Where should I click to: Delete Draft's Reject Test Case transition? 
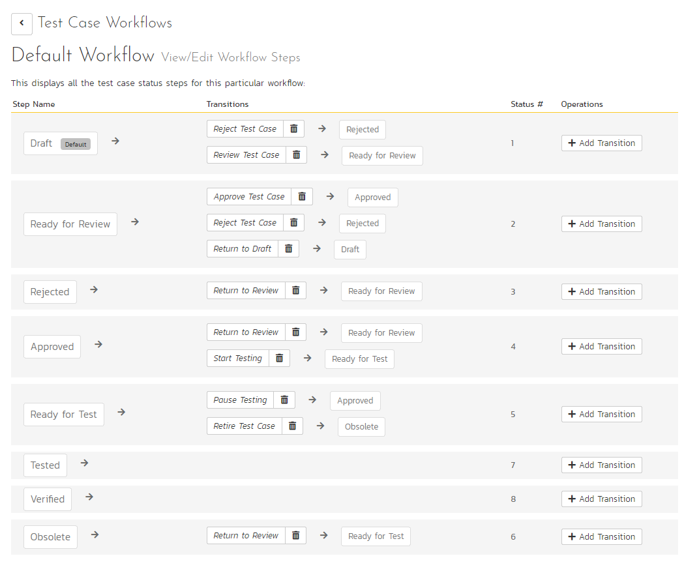click(x=294, y=129)
